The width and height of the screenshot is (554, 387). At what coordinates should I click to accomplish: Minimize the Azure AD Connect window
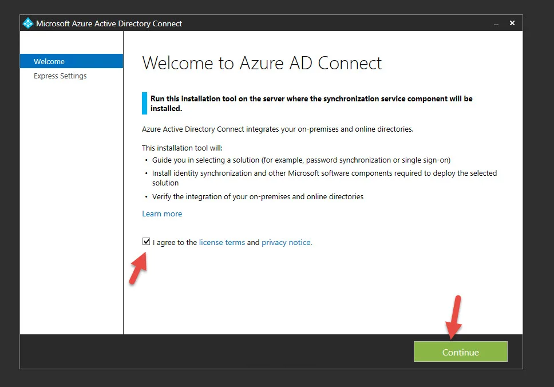click(x=496, y=23)
